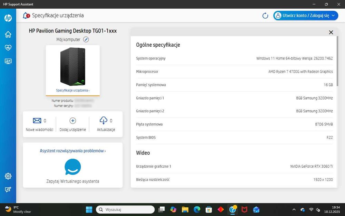
Task: Show hidden tray icons chevron
Action: coord(294,210)
